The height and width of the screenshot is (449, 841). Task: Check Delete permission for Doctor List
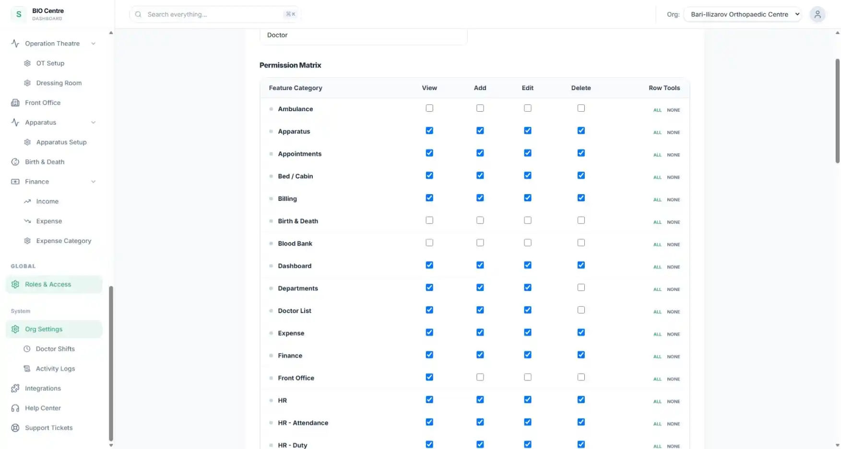point(581,310)
